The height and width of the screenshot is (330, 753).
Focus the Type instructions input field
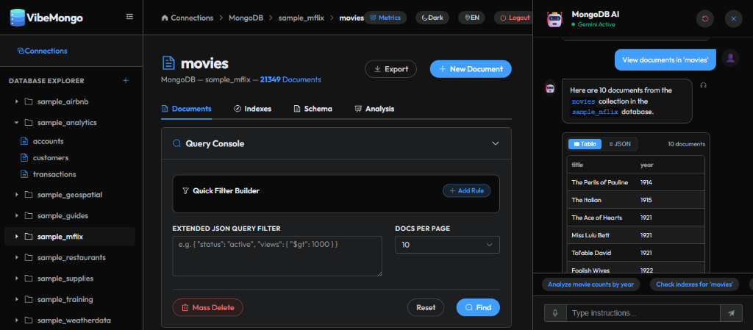coord(643,313)
